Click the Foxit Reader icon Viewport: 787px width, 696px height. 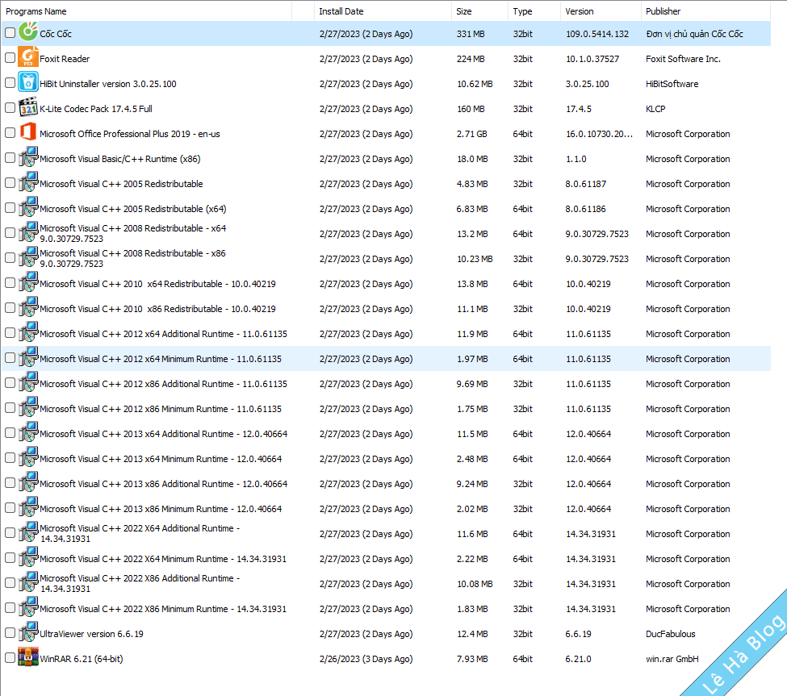[28, 58]
